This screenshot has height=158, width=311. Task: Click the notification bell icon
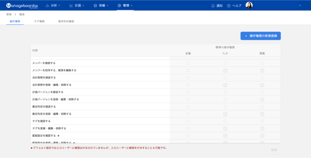(213, 5)
